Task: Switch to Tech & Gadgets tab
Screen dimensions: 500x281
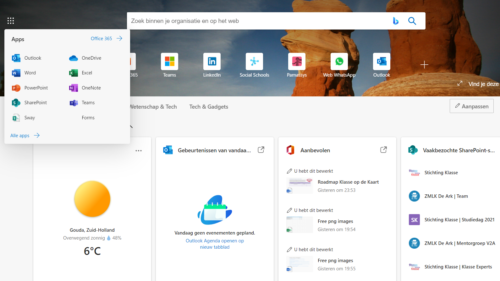Action: (x=209, y=107)
